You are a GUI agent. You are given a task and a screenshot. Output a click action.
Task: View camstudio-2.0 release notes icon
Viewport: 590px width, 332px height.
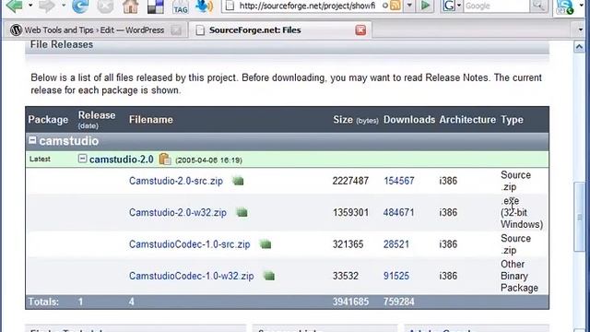[x=165, y=160]
